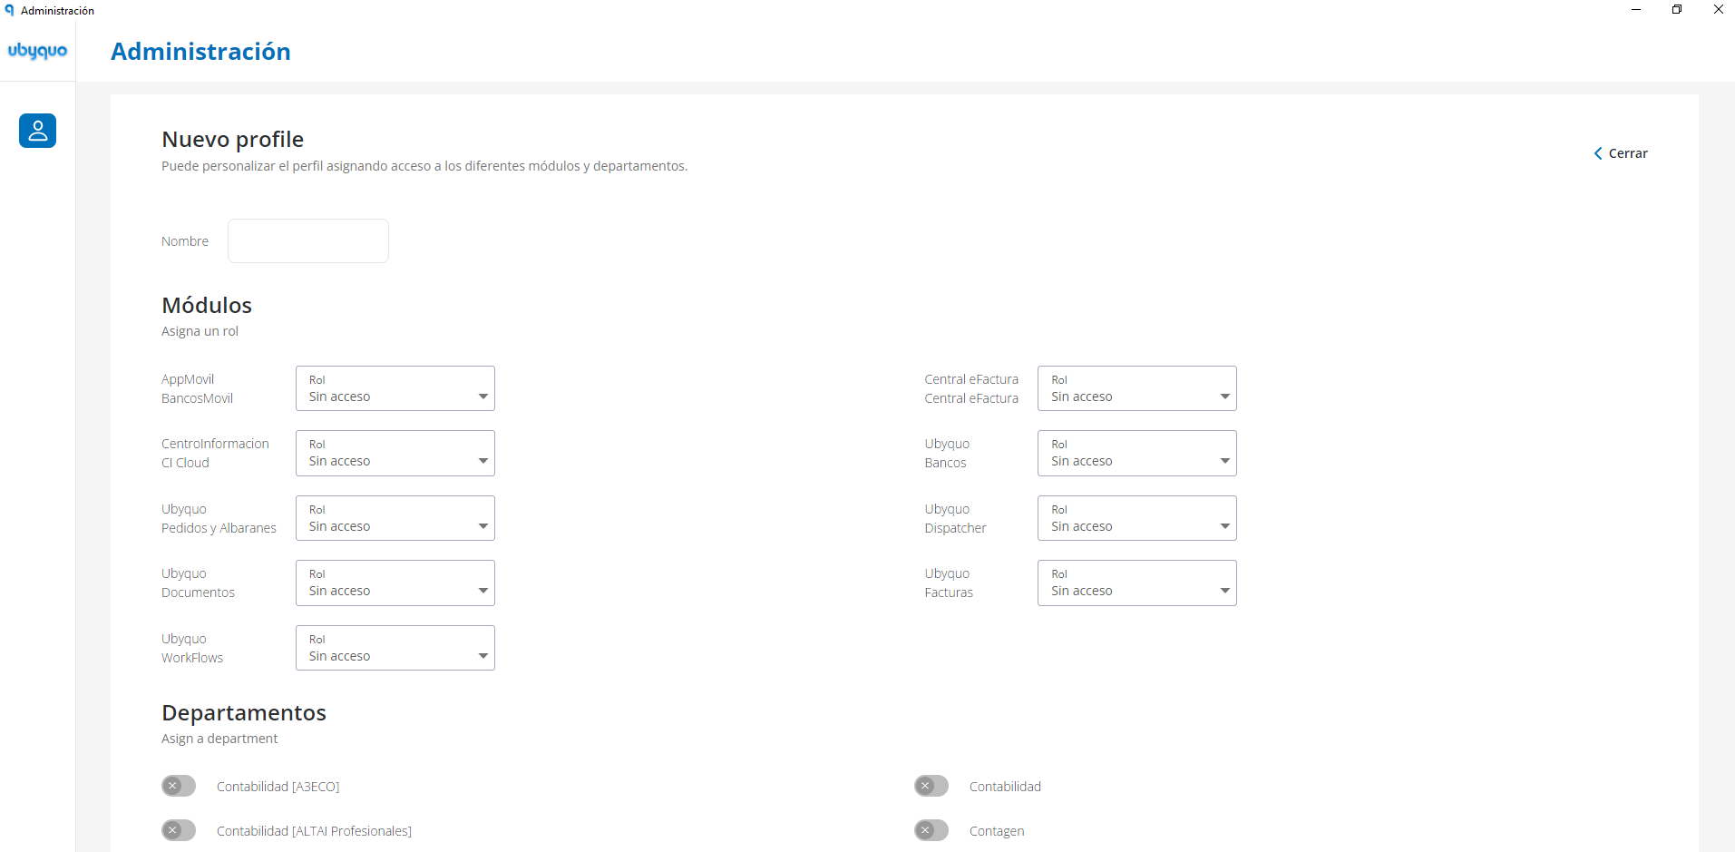Click the Administración app icon in title bar
This screenshot has width=1735, height=852.
pyautogui.click(x=9, y=10)
